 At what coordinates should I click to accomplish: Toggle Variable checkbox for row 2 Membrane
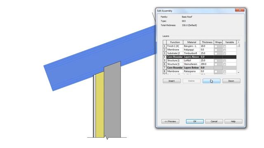coord(224,50)
